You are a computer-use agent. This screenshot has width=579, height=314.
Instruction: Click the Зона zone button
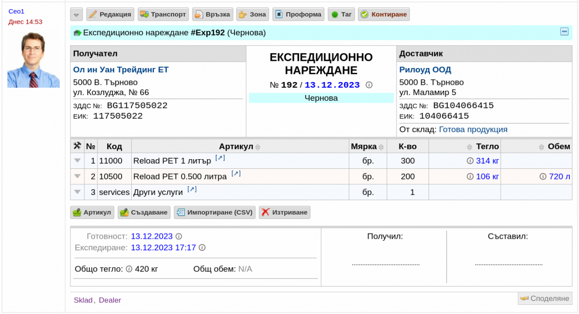click(x=252, y=14)
